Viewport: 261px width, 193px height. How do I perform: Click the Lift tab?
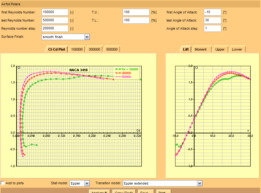pyautogui.click(x=186, y=49)
